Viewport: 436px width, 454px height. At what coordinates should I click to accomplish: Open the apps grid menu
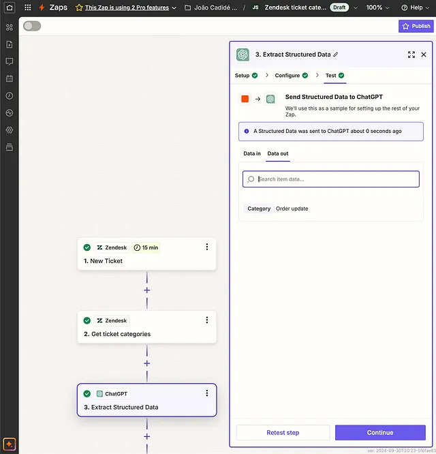point(27,7)
